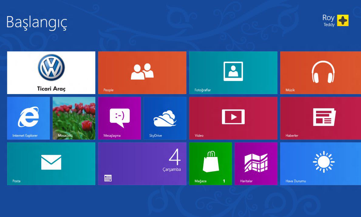Open the Müzik headphones tile
Screen dimensions: 361x217
coord(321,73)
